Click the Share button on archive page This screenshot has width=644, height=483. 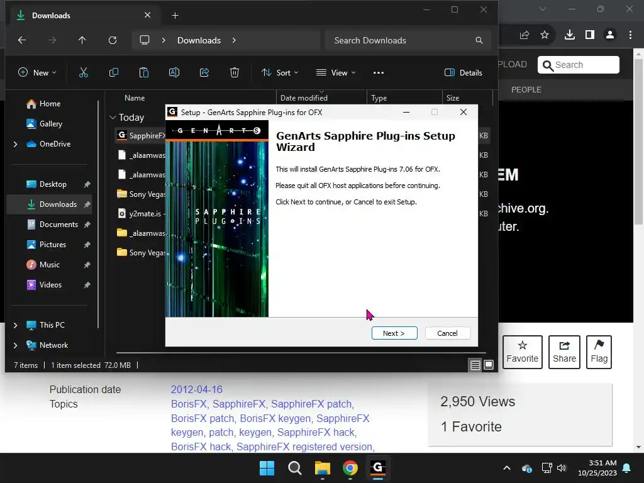564,352
